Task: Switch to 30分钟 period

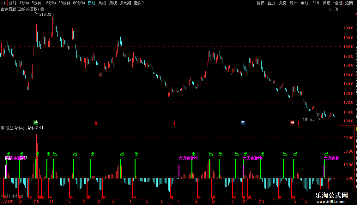Action: pos(64,3)
